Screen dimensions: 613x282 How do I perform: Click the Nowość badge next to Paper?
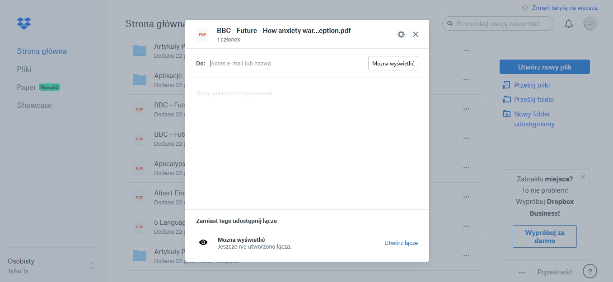click(49, 87)
